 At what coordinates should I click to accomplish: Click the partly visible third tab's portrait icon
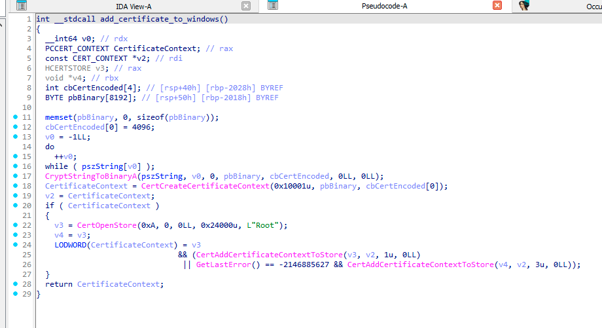[524, 5]
